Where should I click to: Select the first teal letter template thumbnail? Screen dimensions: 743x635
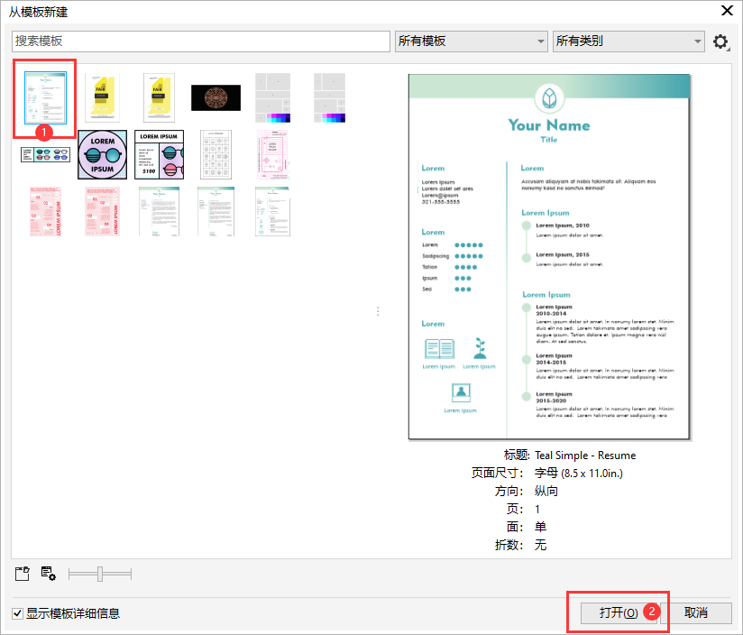[160, 211]
